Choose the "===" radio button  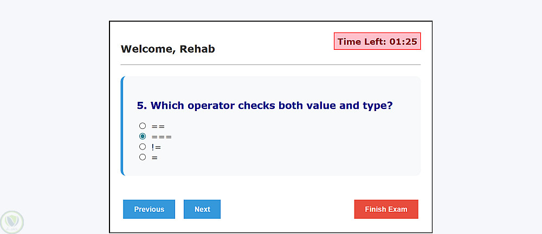143,136
